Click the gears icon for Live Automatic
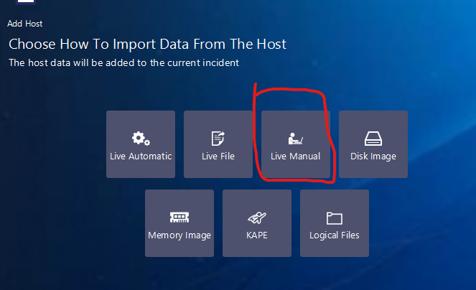Image resolution: width=476 pixels, height=290 pixels. point(141,139)
